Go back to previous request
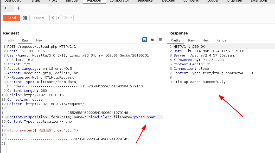 (x=53, y=18)
